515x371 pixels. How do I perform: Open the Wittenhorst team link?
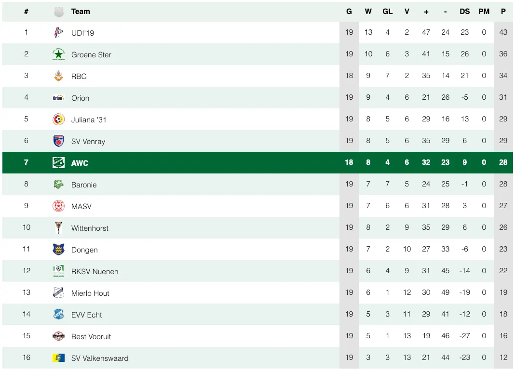[x=90, y=228]
